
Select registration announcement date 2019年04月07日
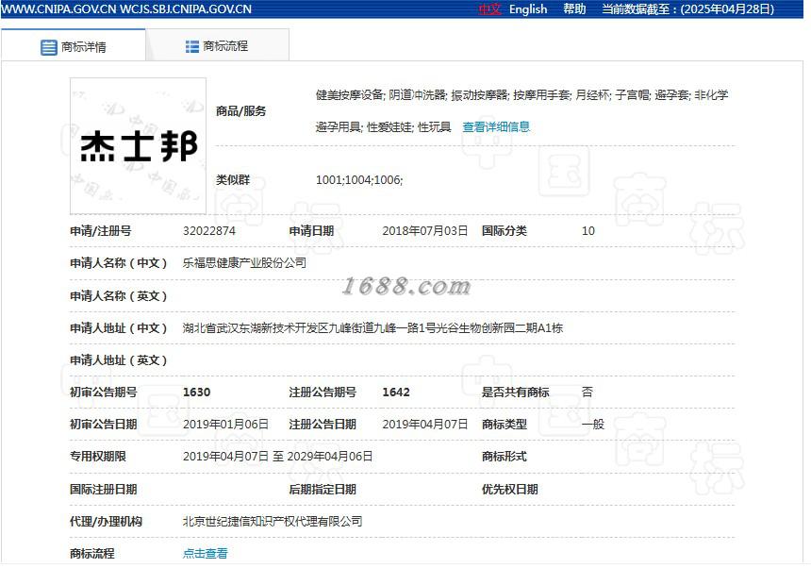424,425
